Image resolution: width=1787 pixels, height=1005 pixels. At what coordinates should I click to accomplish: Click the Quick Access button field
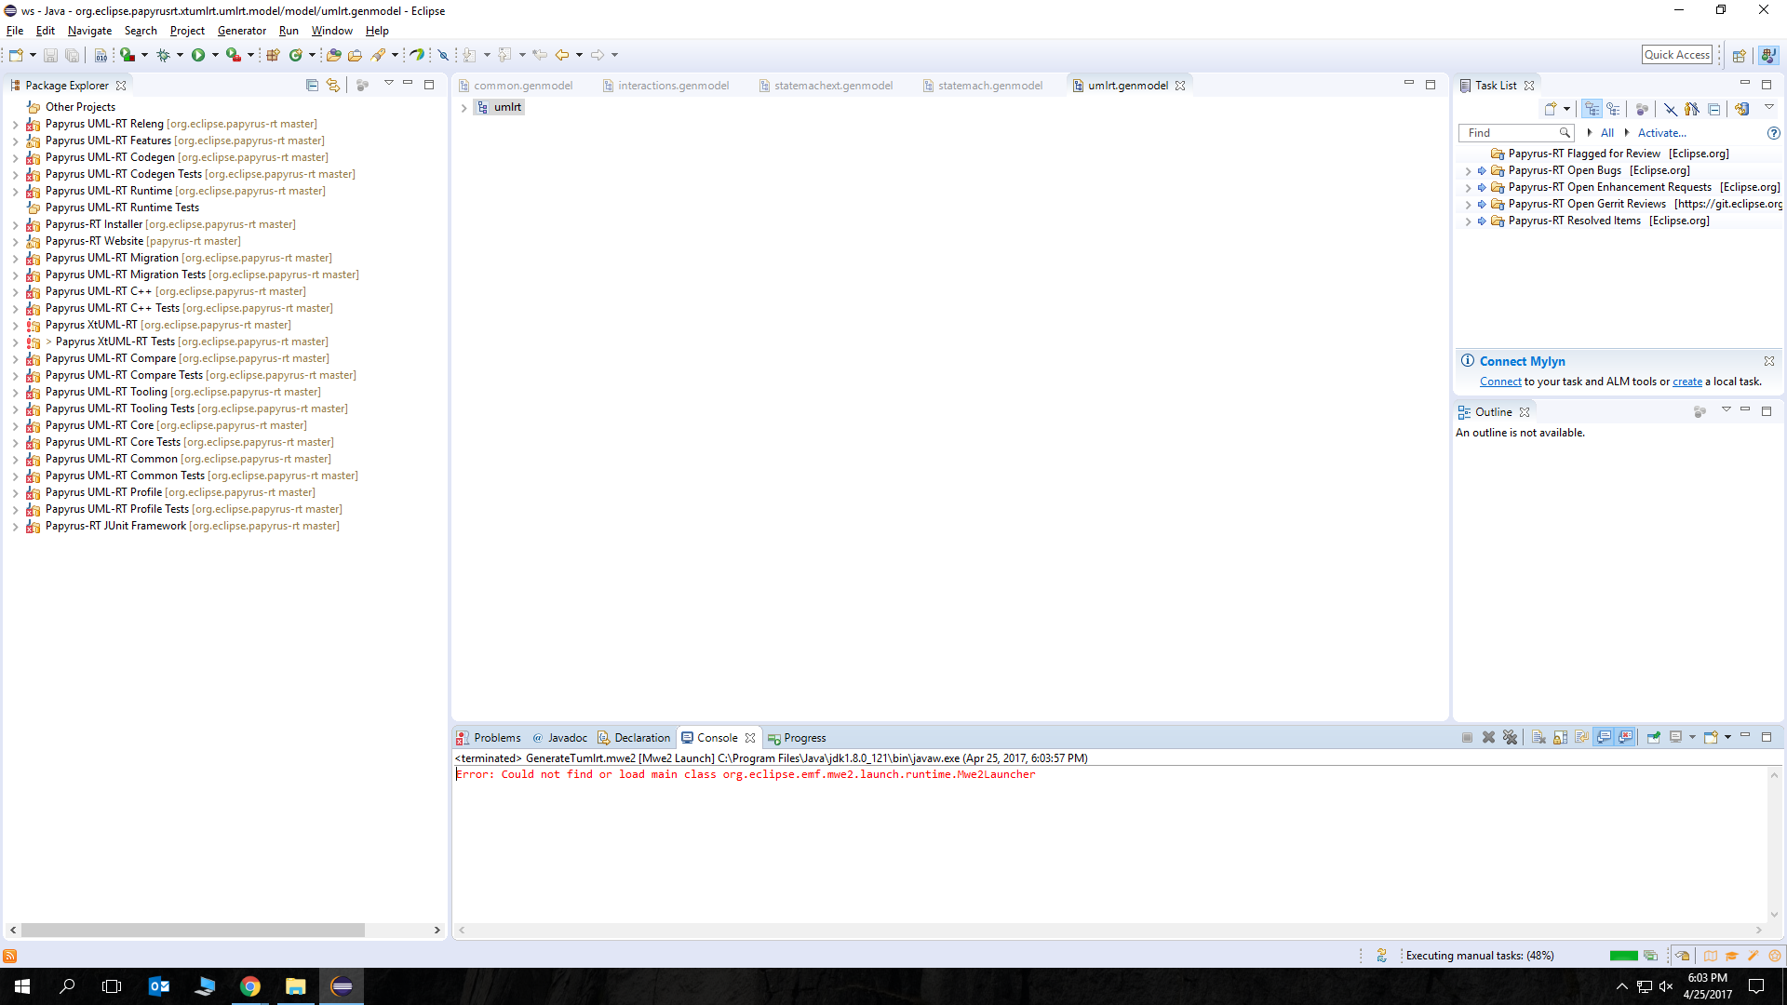[x=1676, y=55]
